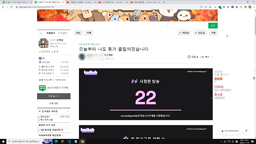The image size is (256, 144).
Task: Click the taskbar clock showing 10:34
Action: 244,141
